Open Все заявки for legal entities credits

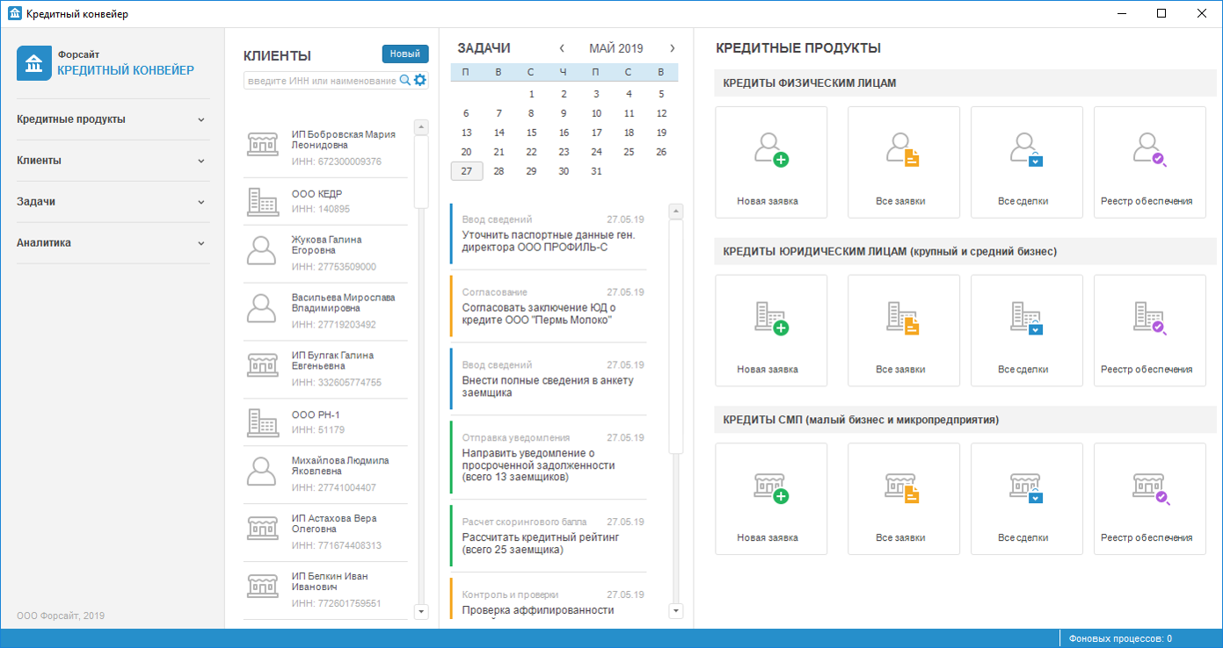(903, 330)
